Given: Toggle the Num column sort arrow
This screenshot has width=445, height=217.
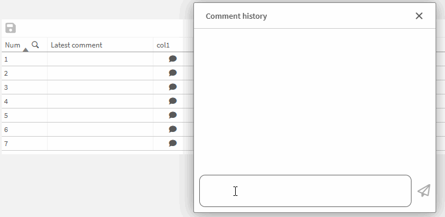Looking at the screenshot, I should [25, 50].
